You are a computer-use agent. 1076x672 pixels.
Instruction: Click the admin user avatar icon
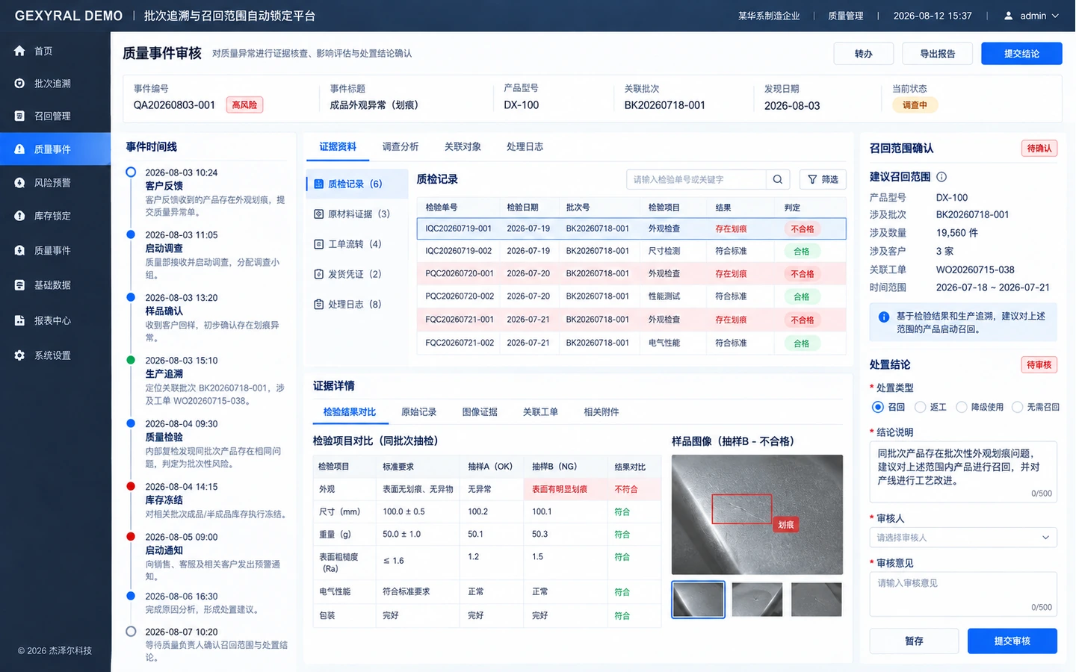[1009, 16]
